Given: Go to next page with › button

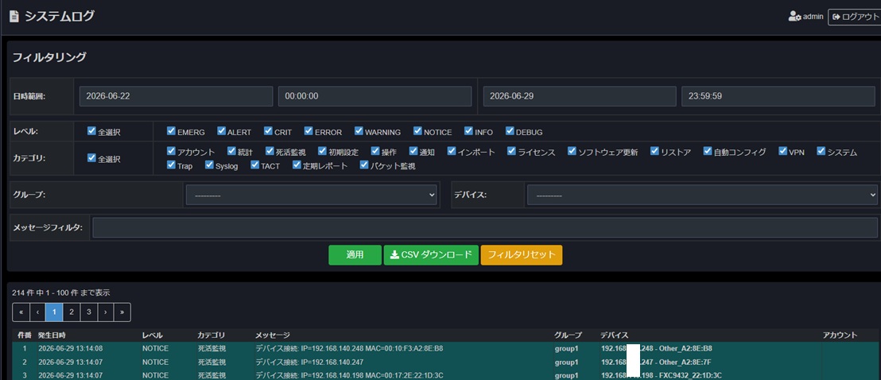Looking at the screenshot, I should (106, 312).
